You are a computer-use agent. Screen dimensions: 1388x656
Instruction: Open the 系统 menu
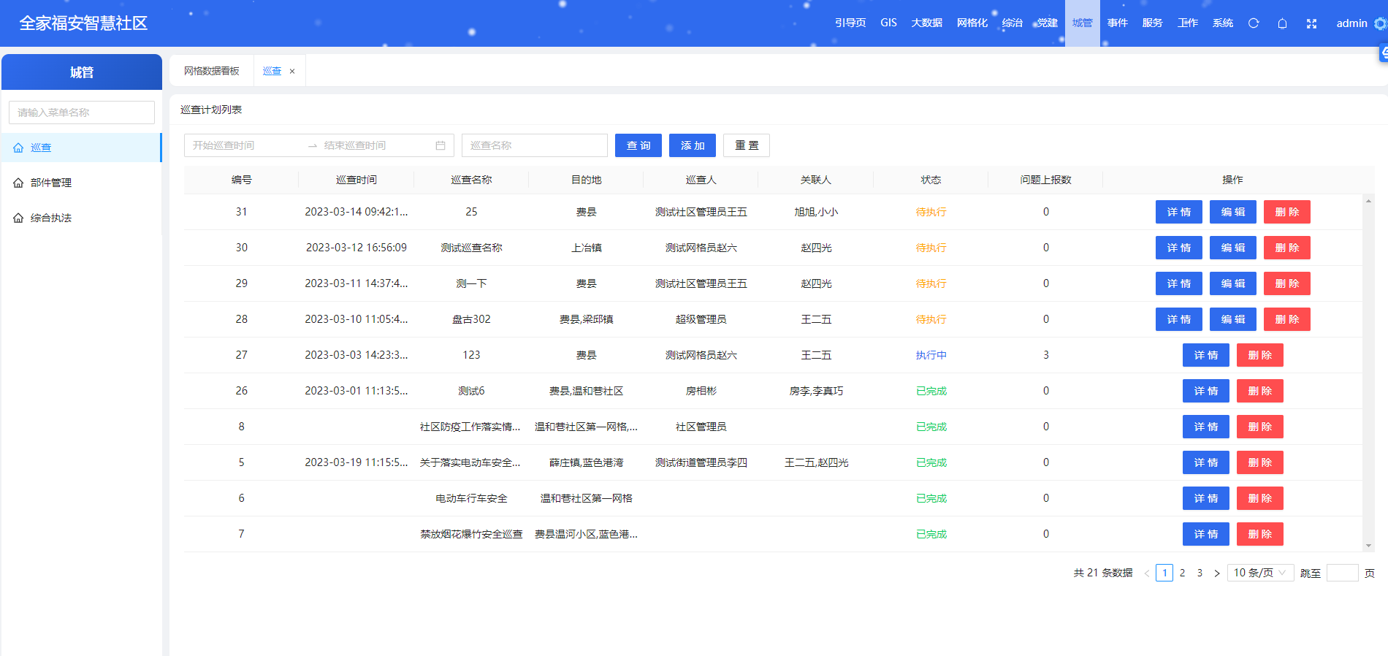coord(1222,23)
